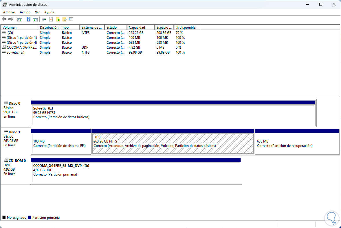Click the UDF file system cell
The width and height of the screenshot is (341, 228).
(85, 48)
